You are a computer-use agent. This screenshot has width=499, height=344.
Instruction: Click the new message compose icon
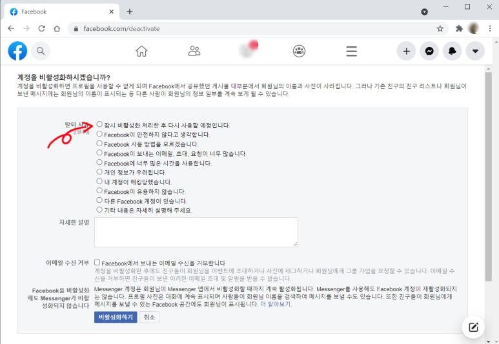click(473, 327)
